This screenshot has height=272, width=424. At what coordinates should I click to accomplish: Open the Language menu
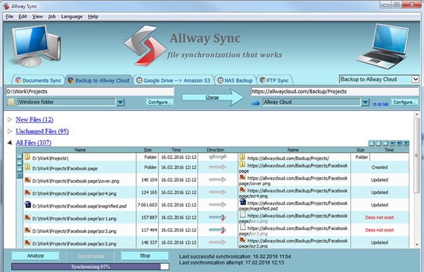click(72, 16)
